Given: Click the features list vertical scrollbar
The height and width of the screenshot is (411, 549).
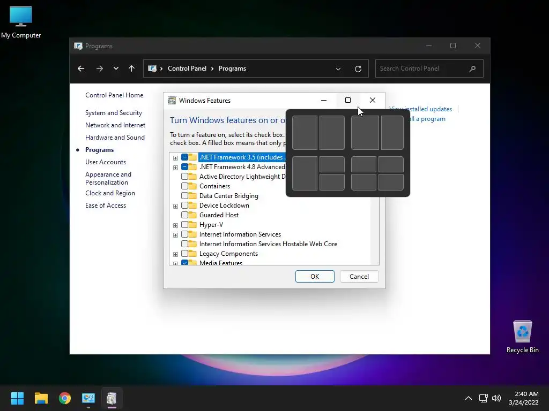Looking at the screenshot, I should pos(375,231).
